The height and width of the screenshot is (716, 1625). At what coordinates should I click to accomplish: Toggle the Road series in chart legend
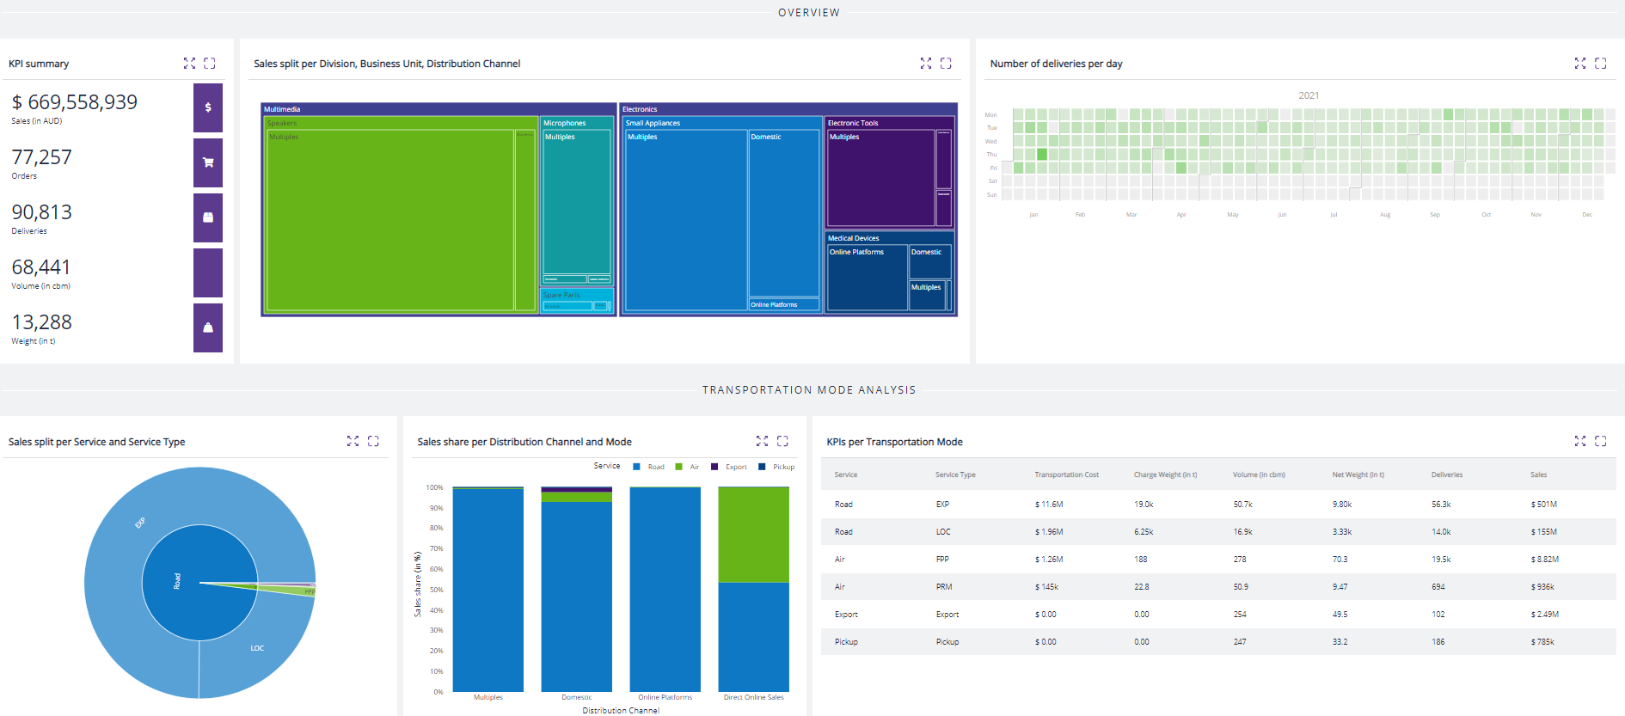click(x=649, y=467)
